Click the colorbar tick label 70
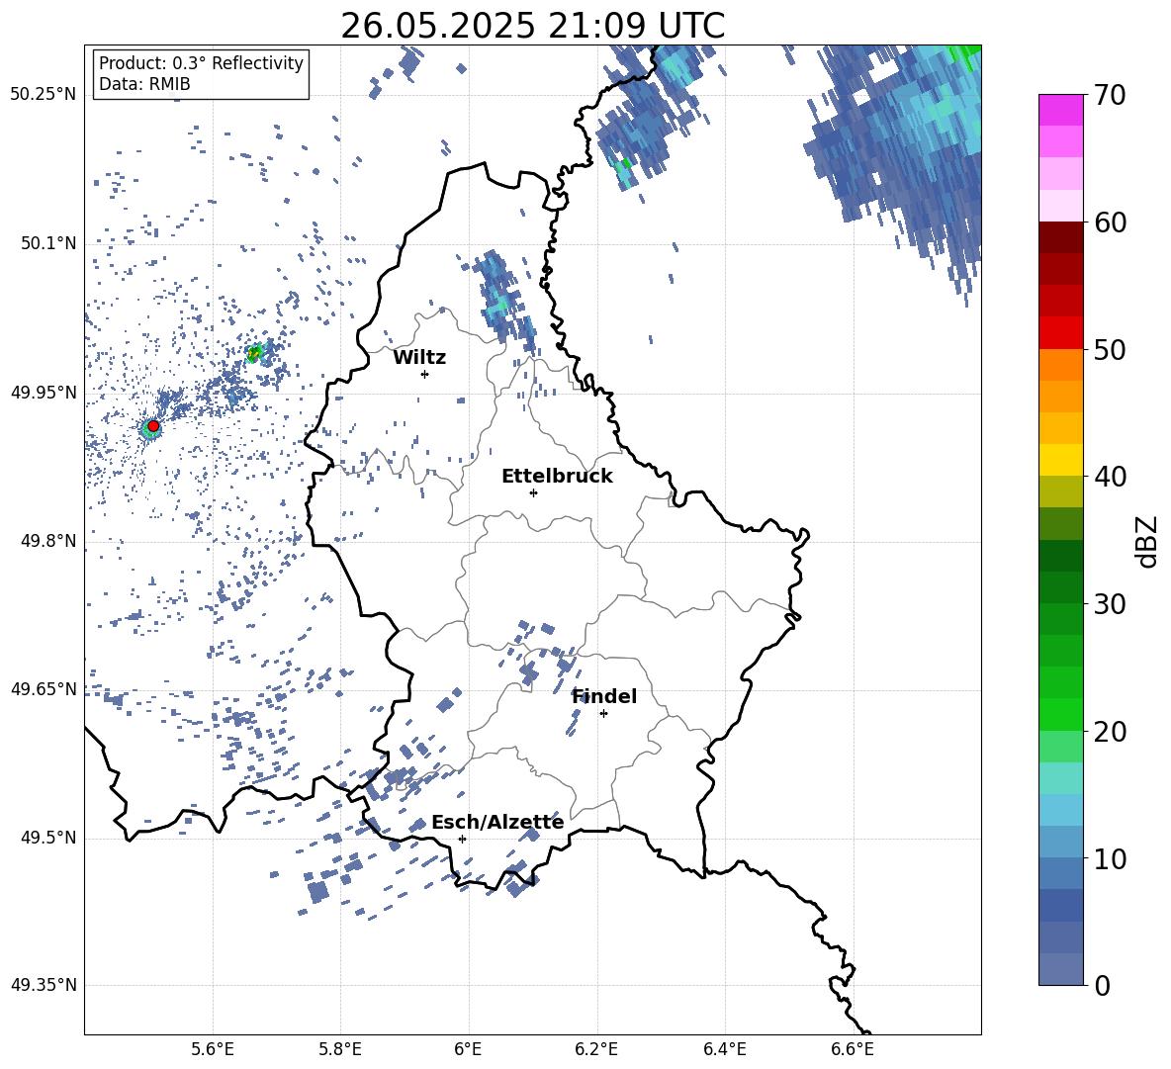Screen dimensions: 1171x1069 tap(1110, 95)
